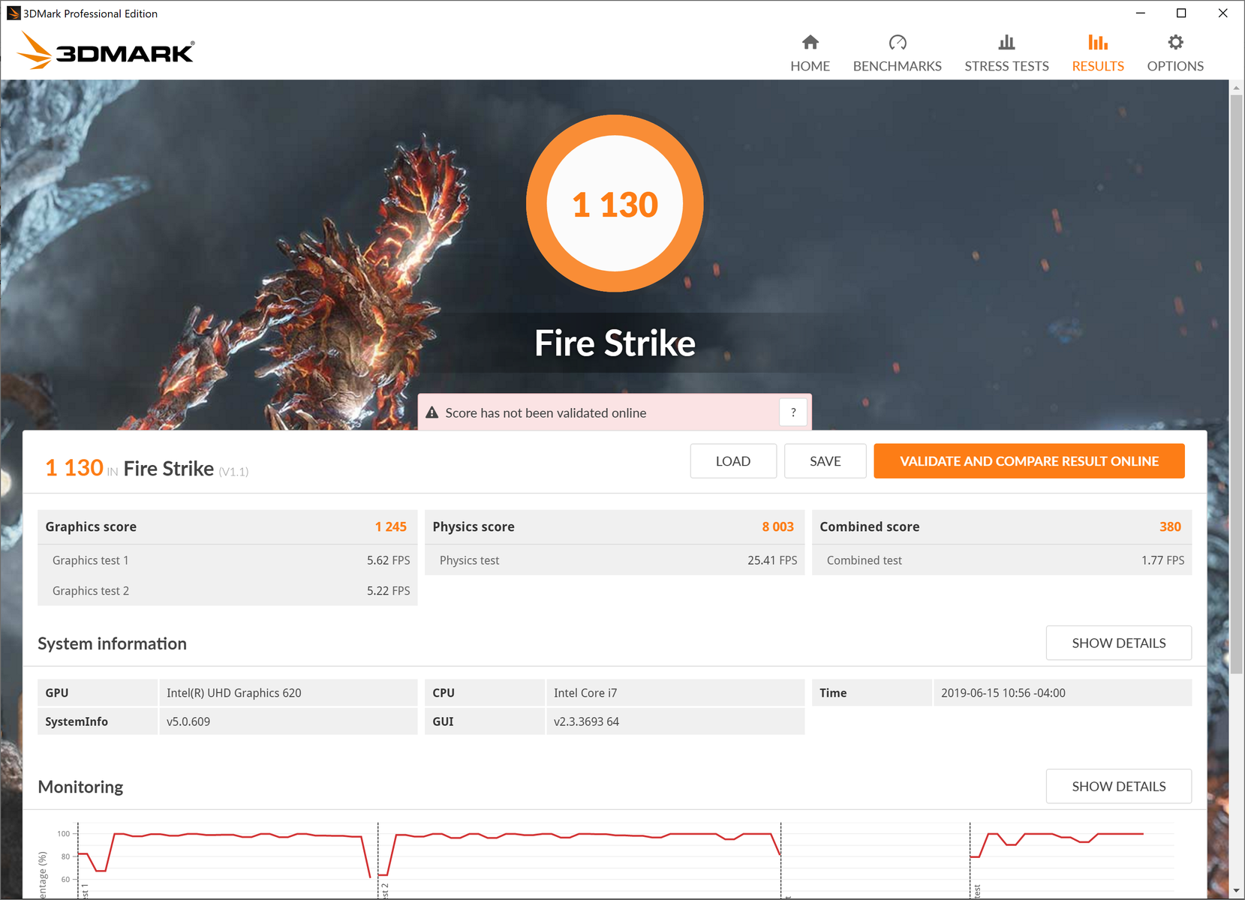
Task: Click the Physics score value 8 003
Action: 777,526
